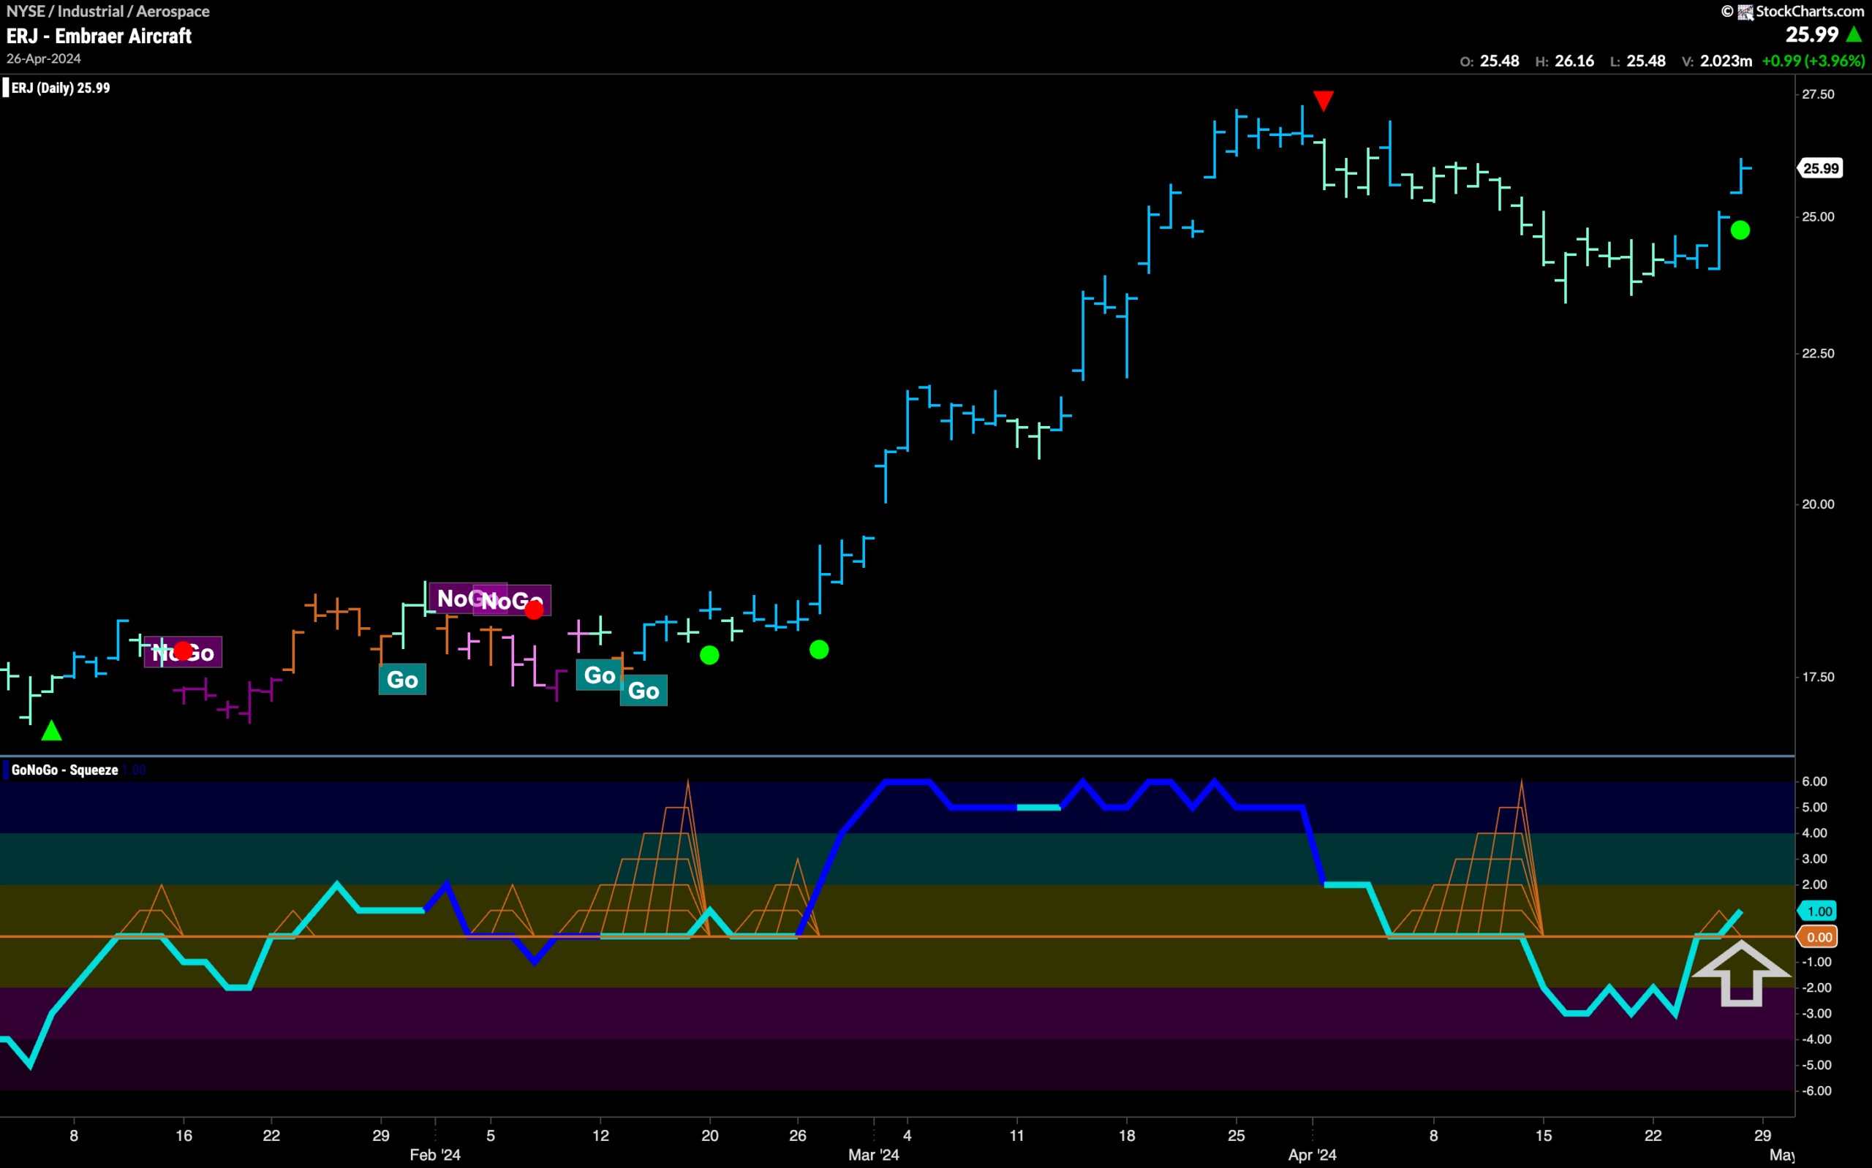Viewport: 1872px width, 1168px height.
Task: Click the orange 0.00 oscillator axis tag
Action: (1819, 937)
